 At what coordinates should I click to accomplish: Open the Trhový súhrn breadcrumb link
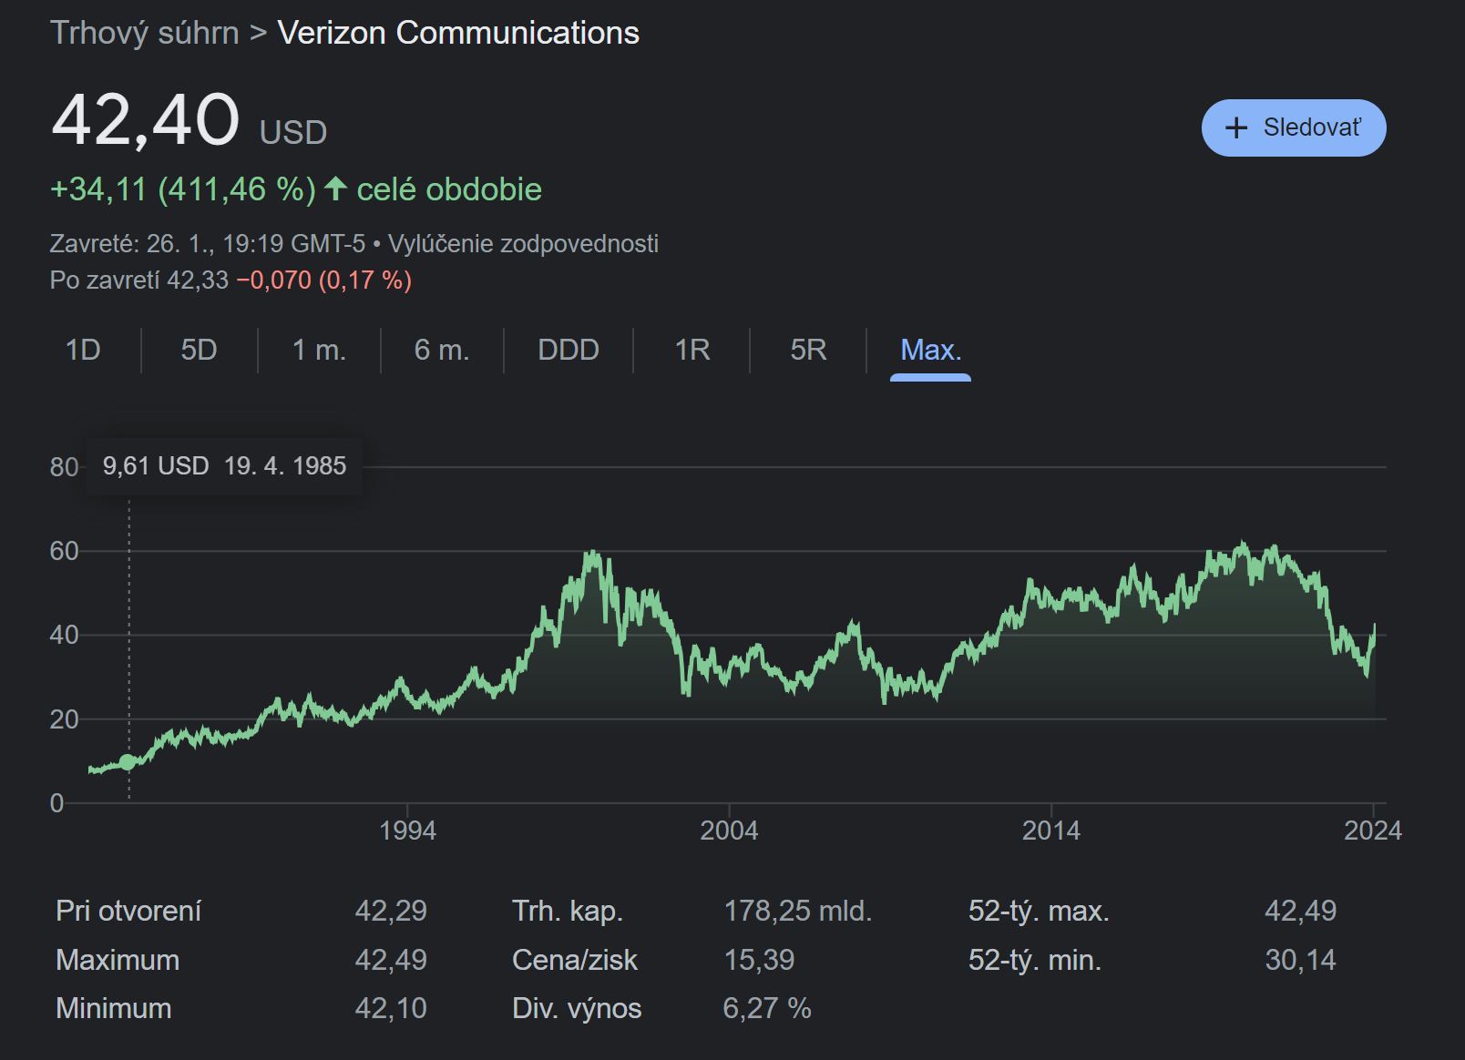point(144,33)
